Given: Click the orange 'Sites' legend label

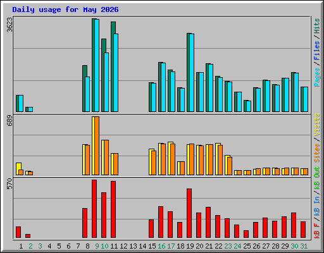Looking at the screenshot, I should [x=317, y=153].
